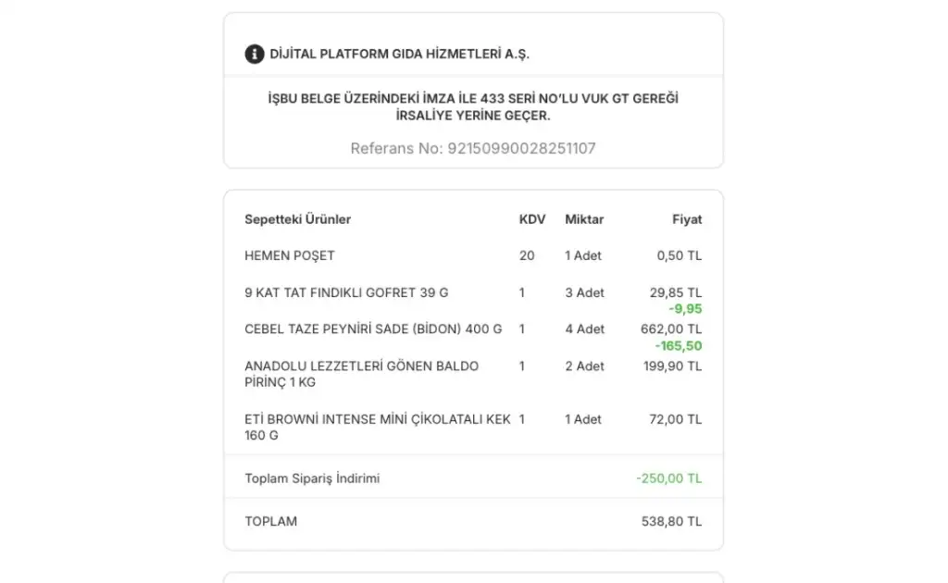Click the Toplam Sipariş İndirimi label
Image resolution: width=948 pixels, height=583 pixels.
tap(312, 478)
